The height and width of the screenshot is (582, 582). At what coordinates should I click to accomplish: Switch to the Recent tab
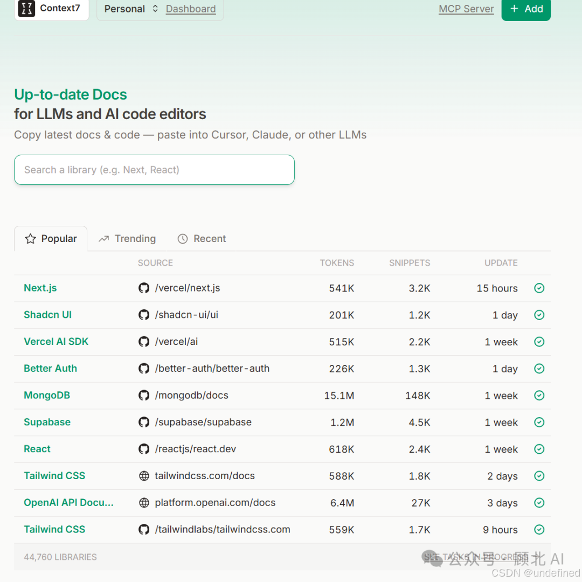click(x=202, y=238)
